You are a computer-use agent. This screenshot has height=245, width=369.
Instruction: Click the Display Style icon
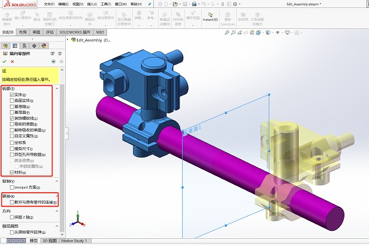268,33
